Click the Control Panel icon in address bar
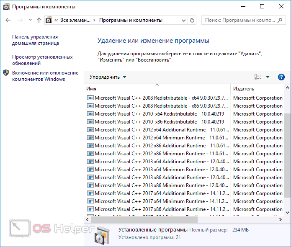This screenshot has height=247, width=291. tap(49, 20)
